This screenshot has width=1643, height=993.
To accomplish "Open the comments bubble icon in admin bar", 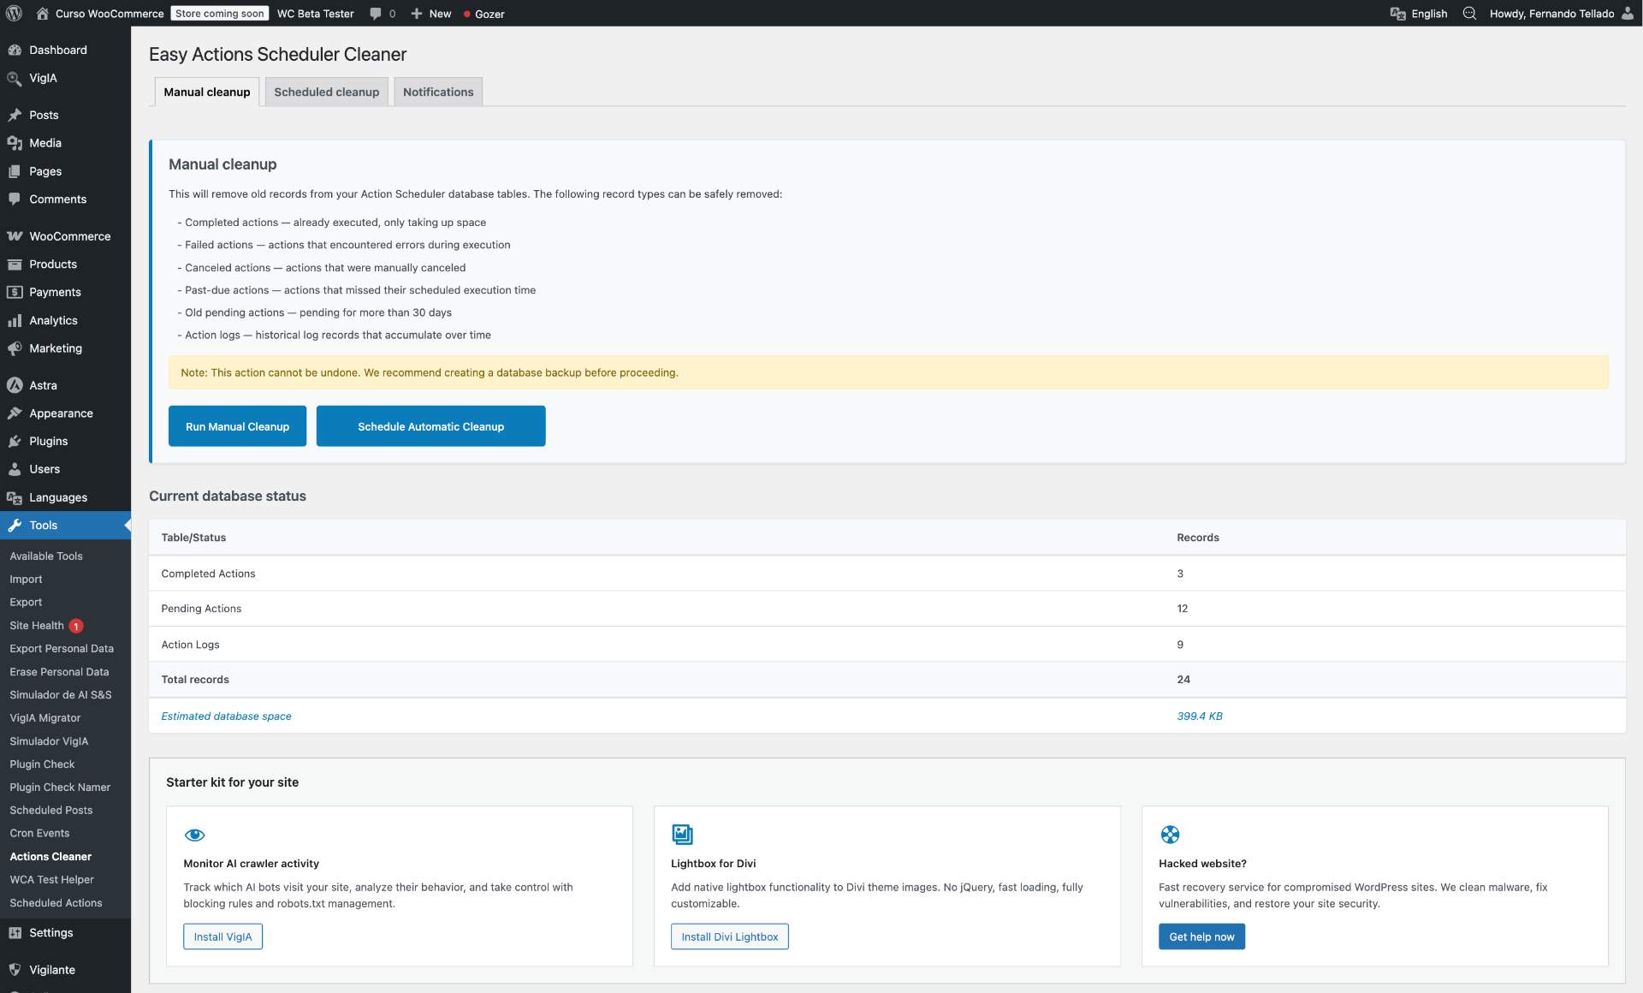I will pos(376,14).
